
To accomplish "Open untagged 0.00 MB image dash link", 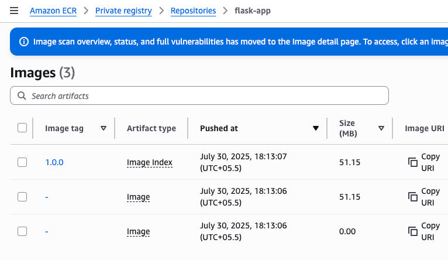I will click(x=47, y=231).
